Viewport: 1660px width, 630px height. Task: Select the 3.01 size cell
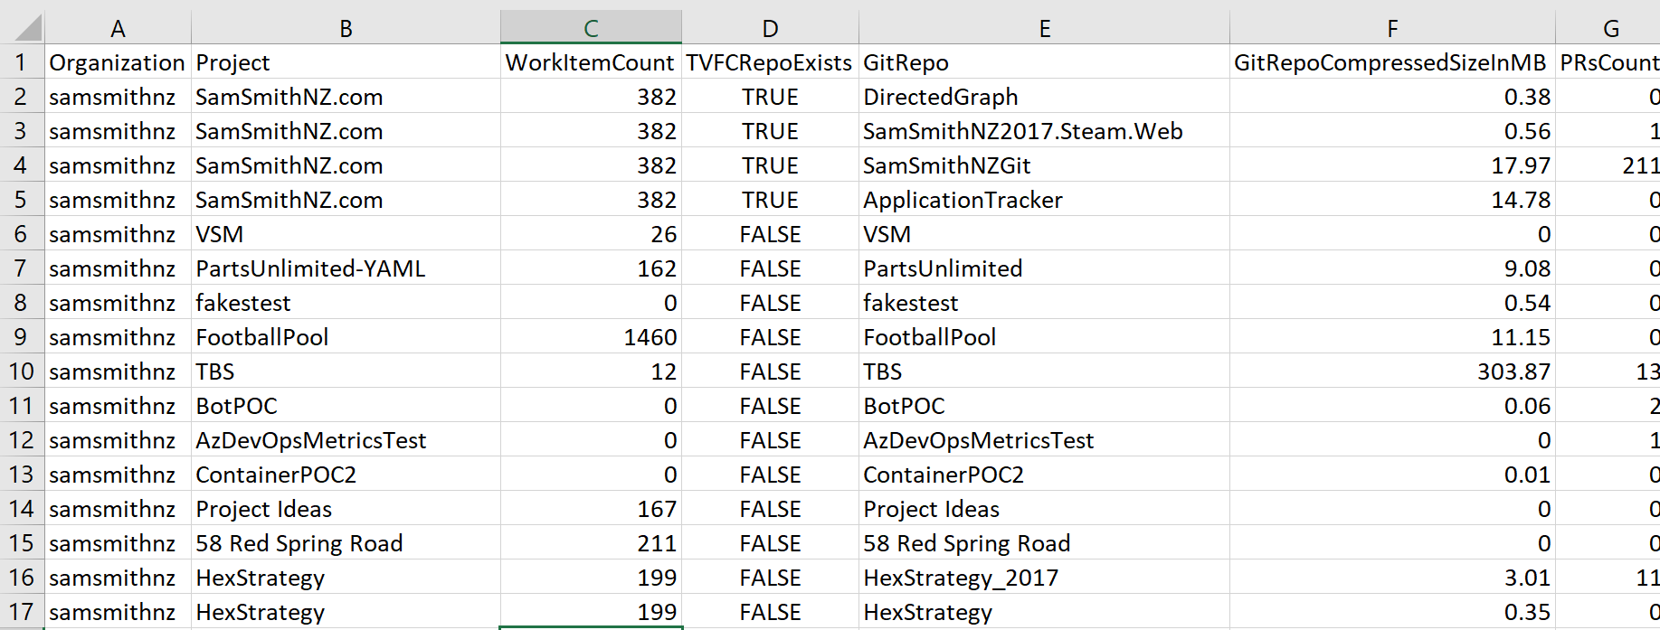[x=1392, y=578]
